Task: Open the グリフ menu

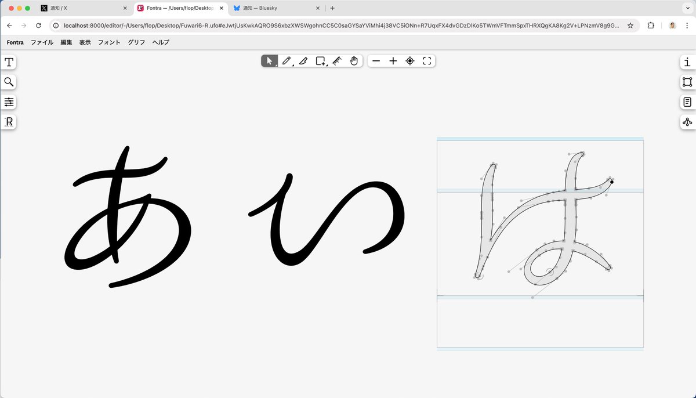Action: [x=136, y=42]
